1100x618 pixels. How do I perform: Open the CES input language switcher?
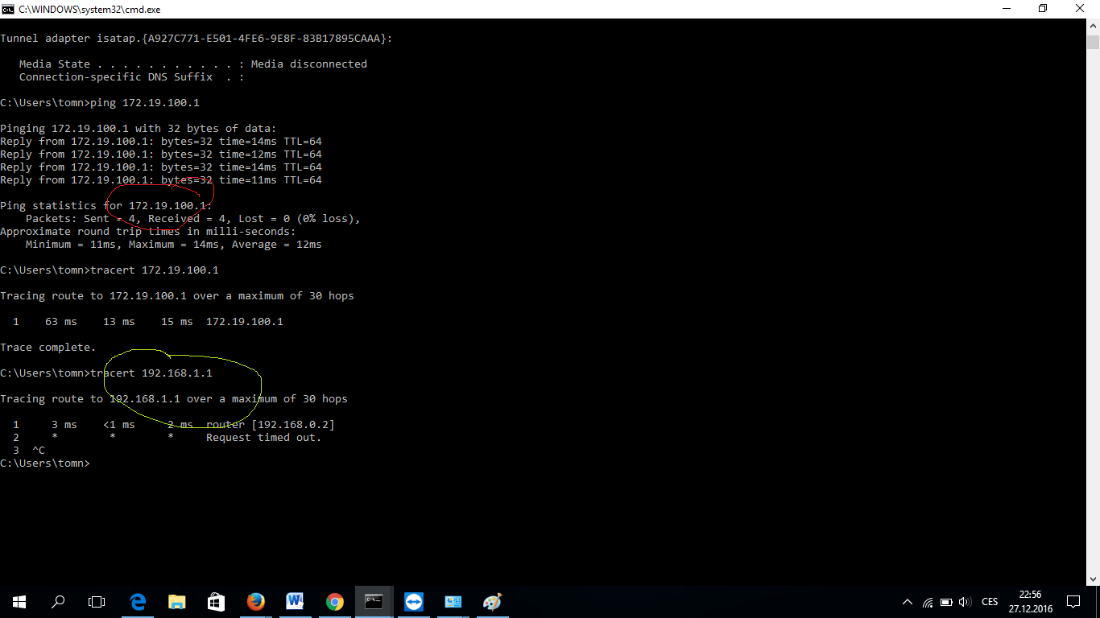pos(990,602)
